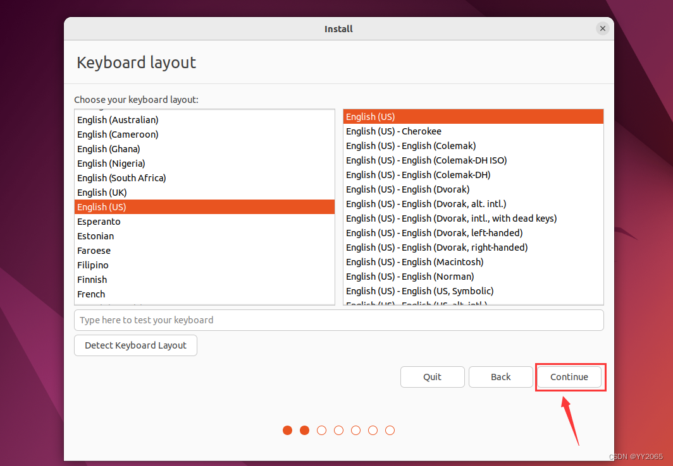Viewport: 673px width, 466px height.
Task: Choose Filipino layout
Action: point(204,266)
